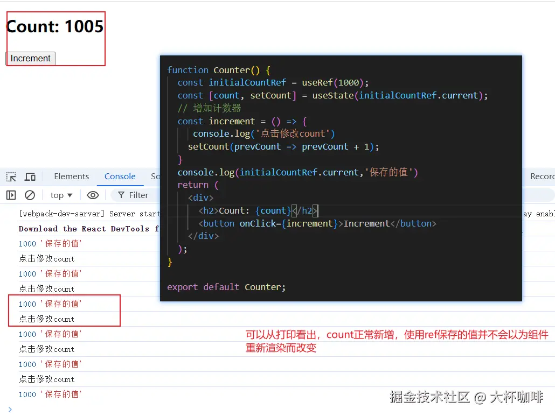Focus the console Filter field
Image resolution: width=555 pixels, height=416 pixels.
point(136,195)
